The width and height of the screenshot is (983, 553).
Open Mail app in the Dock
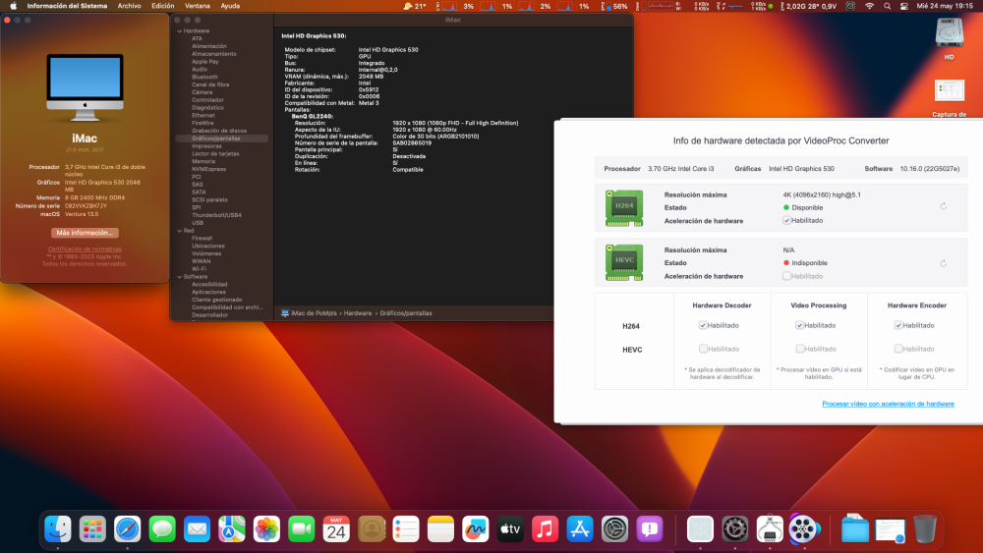click(197, 529)
